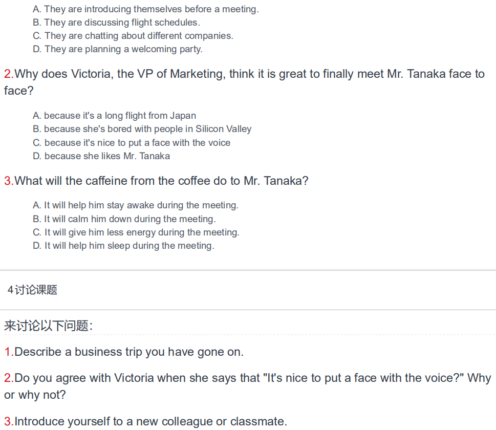Choose "because it's a long flight from Japan"

[x=114, y=116]
